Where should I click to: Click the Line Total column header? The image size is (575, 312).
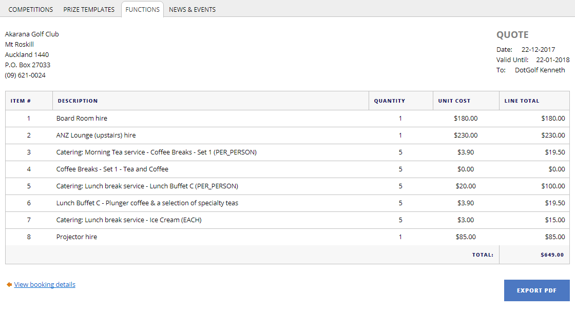(x=522, y=101)
